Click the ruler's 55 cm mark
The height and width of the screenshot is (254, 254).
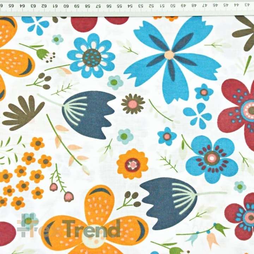tap(119, 6)
